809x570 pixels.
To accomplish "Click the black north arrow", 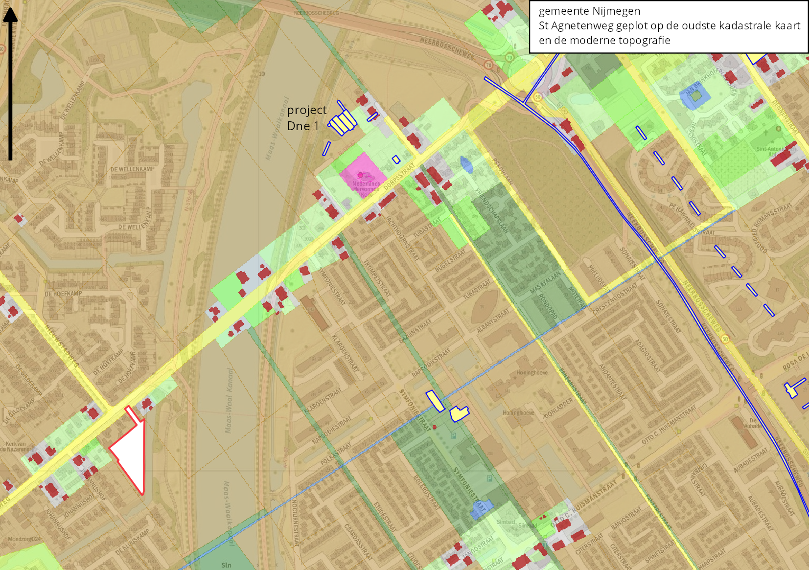I will 10,83.
